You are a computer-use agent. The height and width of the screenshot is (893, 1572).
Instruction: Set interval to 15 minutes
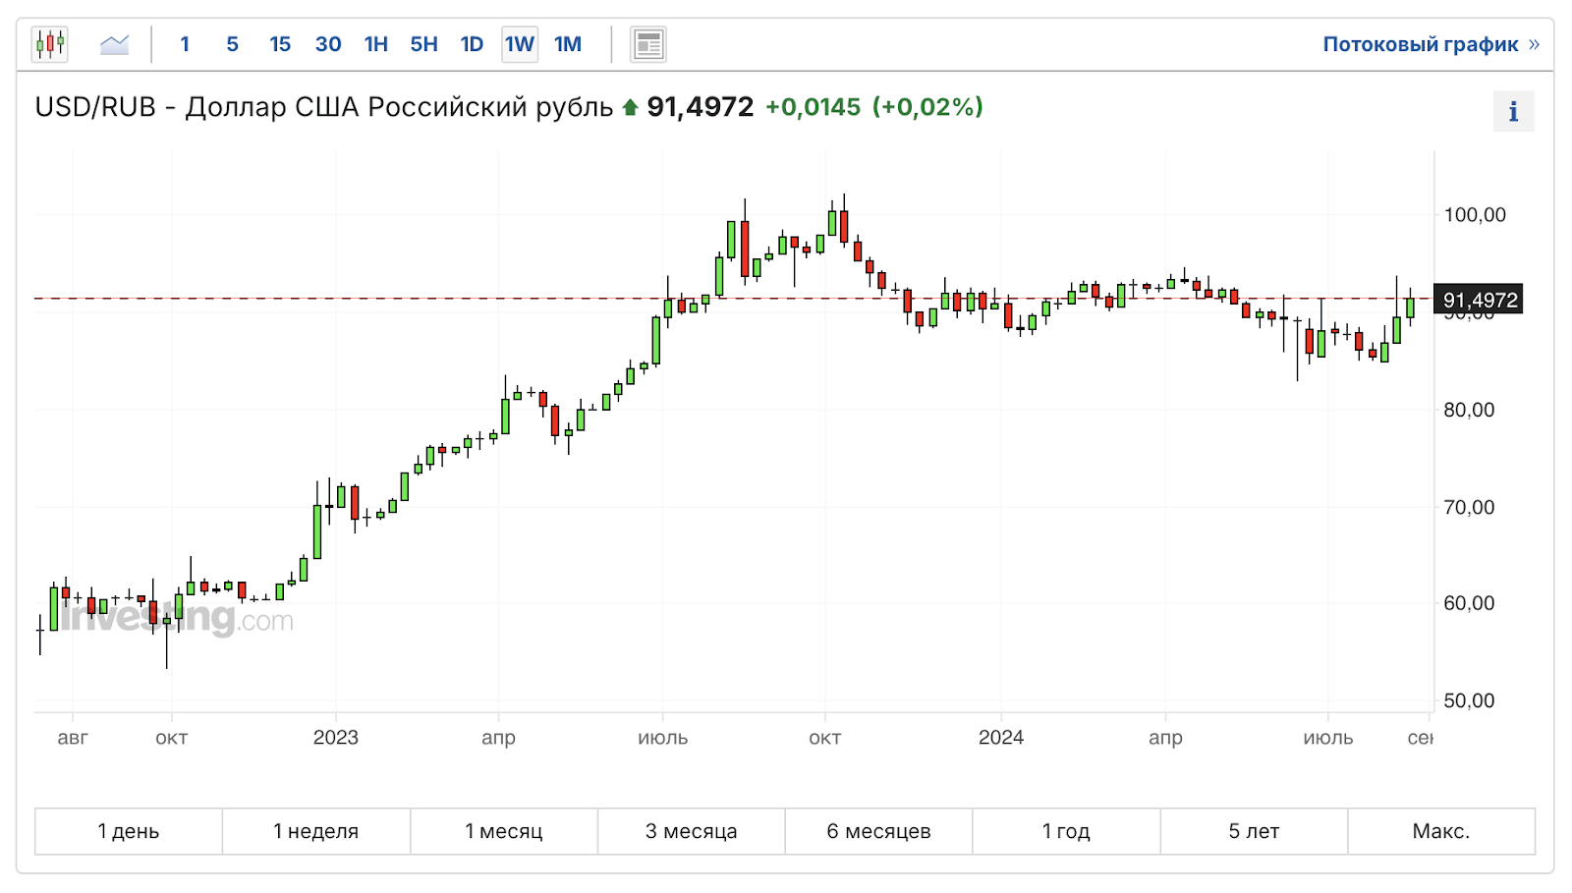tap(280, 44)
